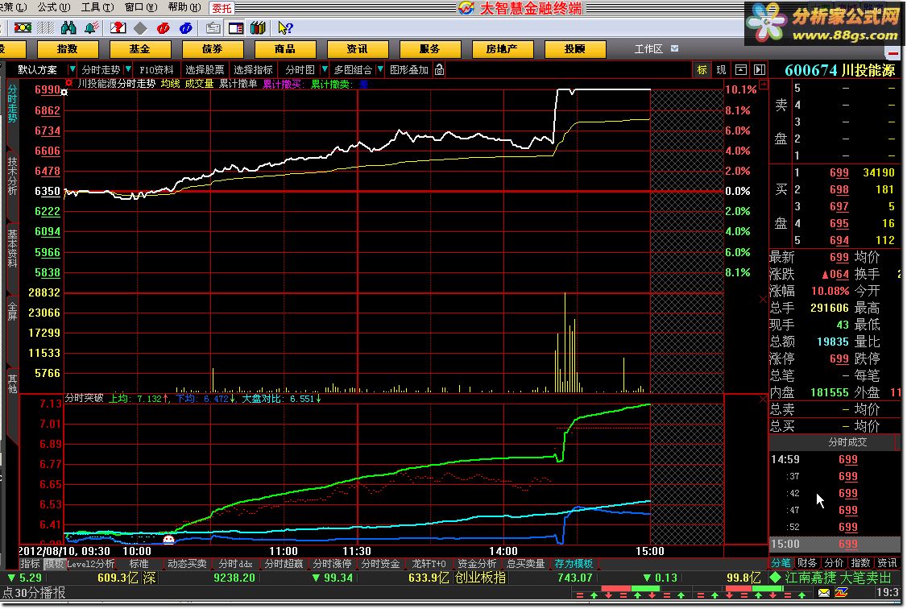Image resolution: width=907 pixels, height=609 pixels.
Task: Click the 选择股票 button
Action: 205,70
